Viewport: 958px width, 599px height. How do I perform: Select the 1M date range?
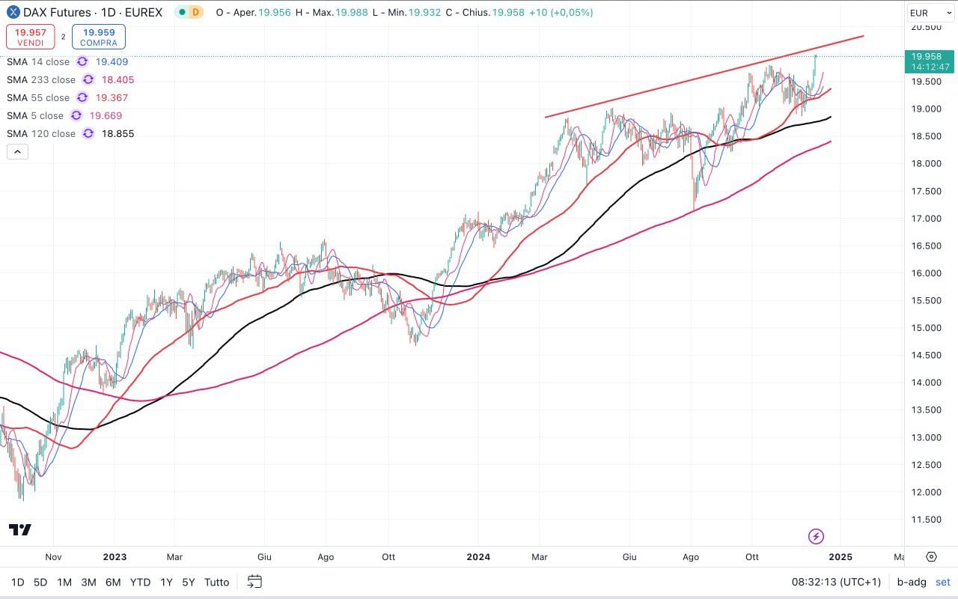pos(64,582)
